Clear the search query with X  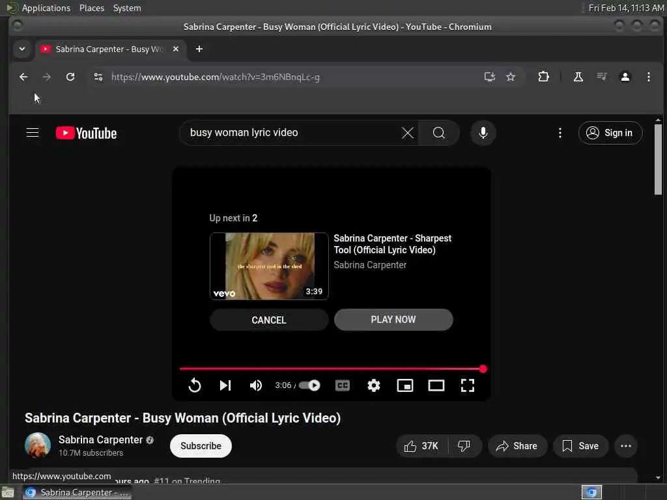408,133
